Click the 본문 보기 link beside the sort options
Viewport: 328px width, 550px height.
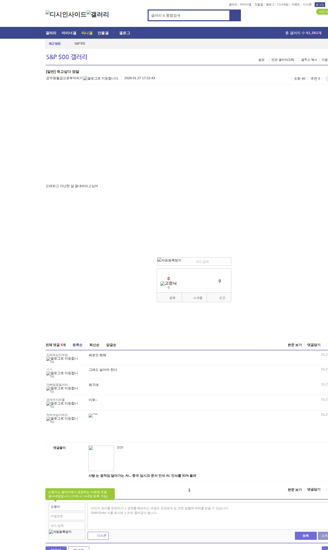coord(295,345)
